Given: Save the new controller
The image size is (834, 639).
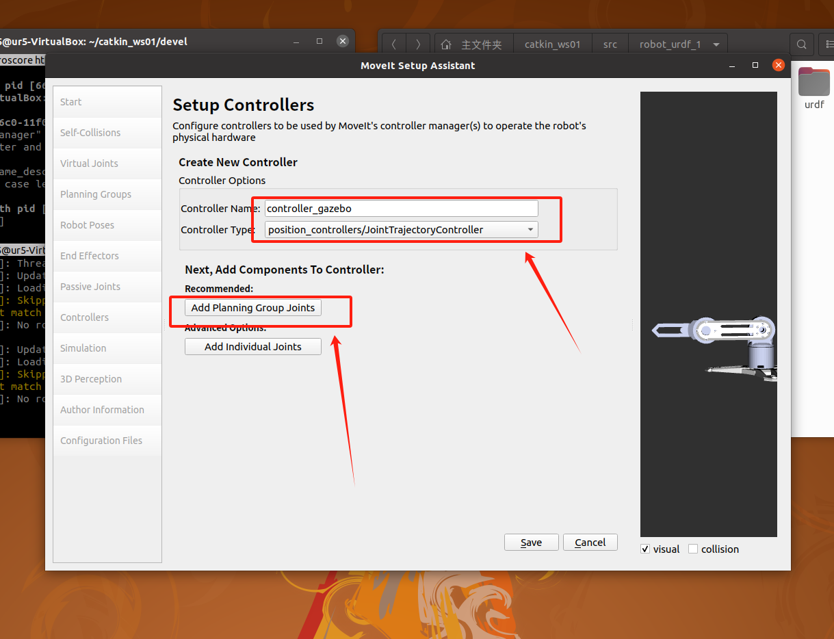Looking at the screenshot, I should click(531, 543).
